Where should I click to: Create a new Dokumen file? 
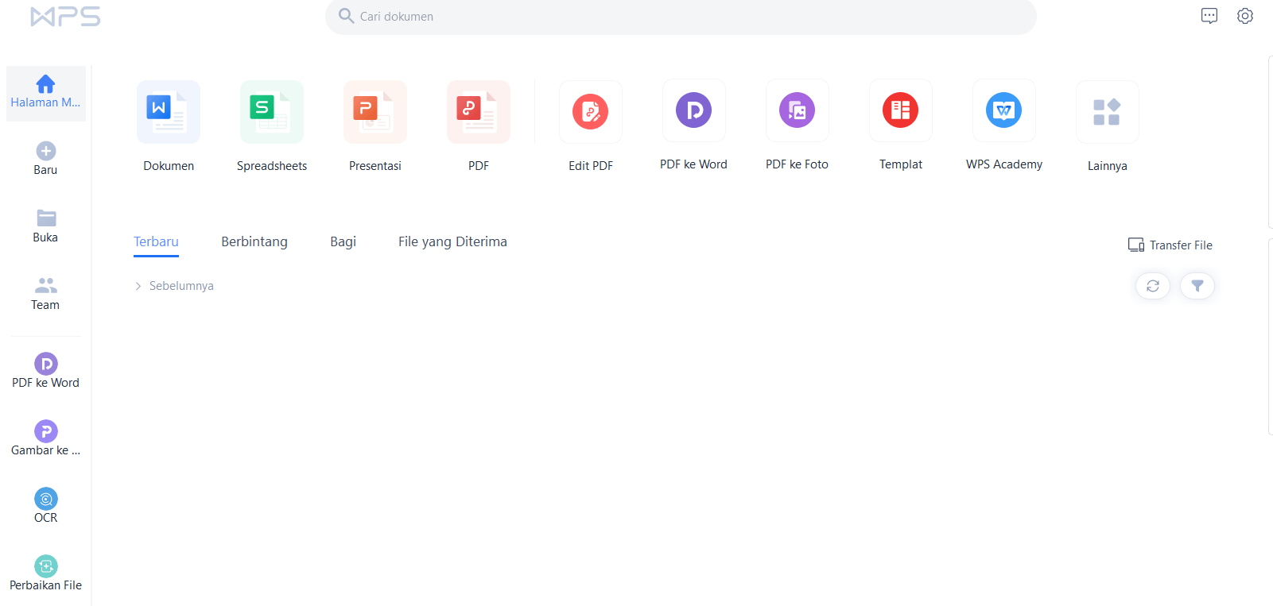(169, 113)
